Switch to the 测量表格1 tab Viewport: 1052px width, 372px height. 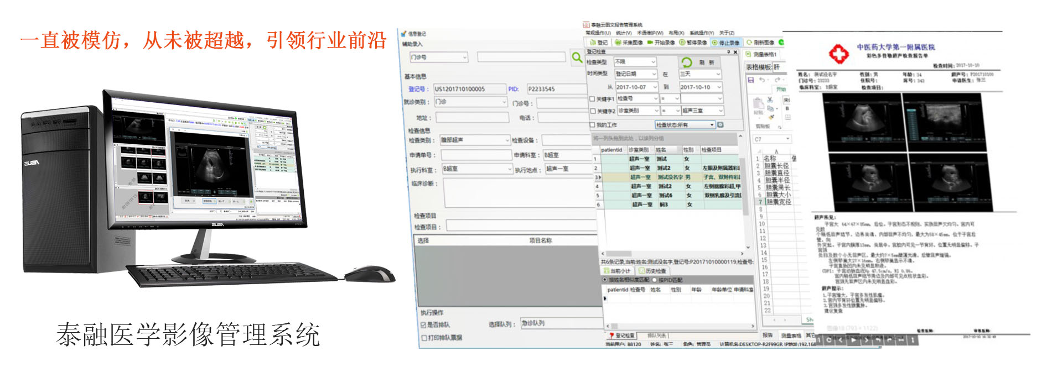click(x=763, y=55)
